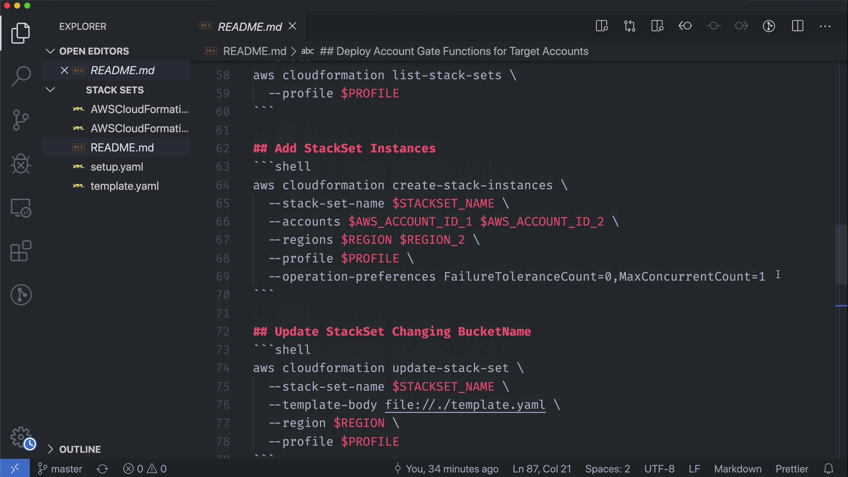Viewport: 848px width, 477px height.
Task: Open the Search view in activity bar
Action: pos(21,76)
